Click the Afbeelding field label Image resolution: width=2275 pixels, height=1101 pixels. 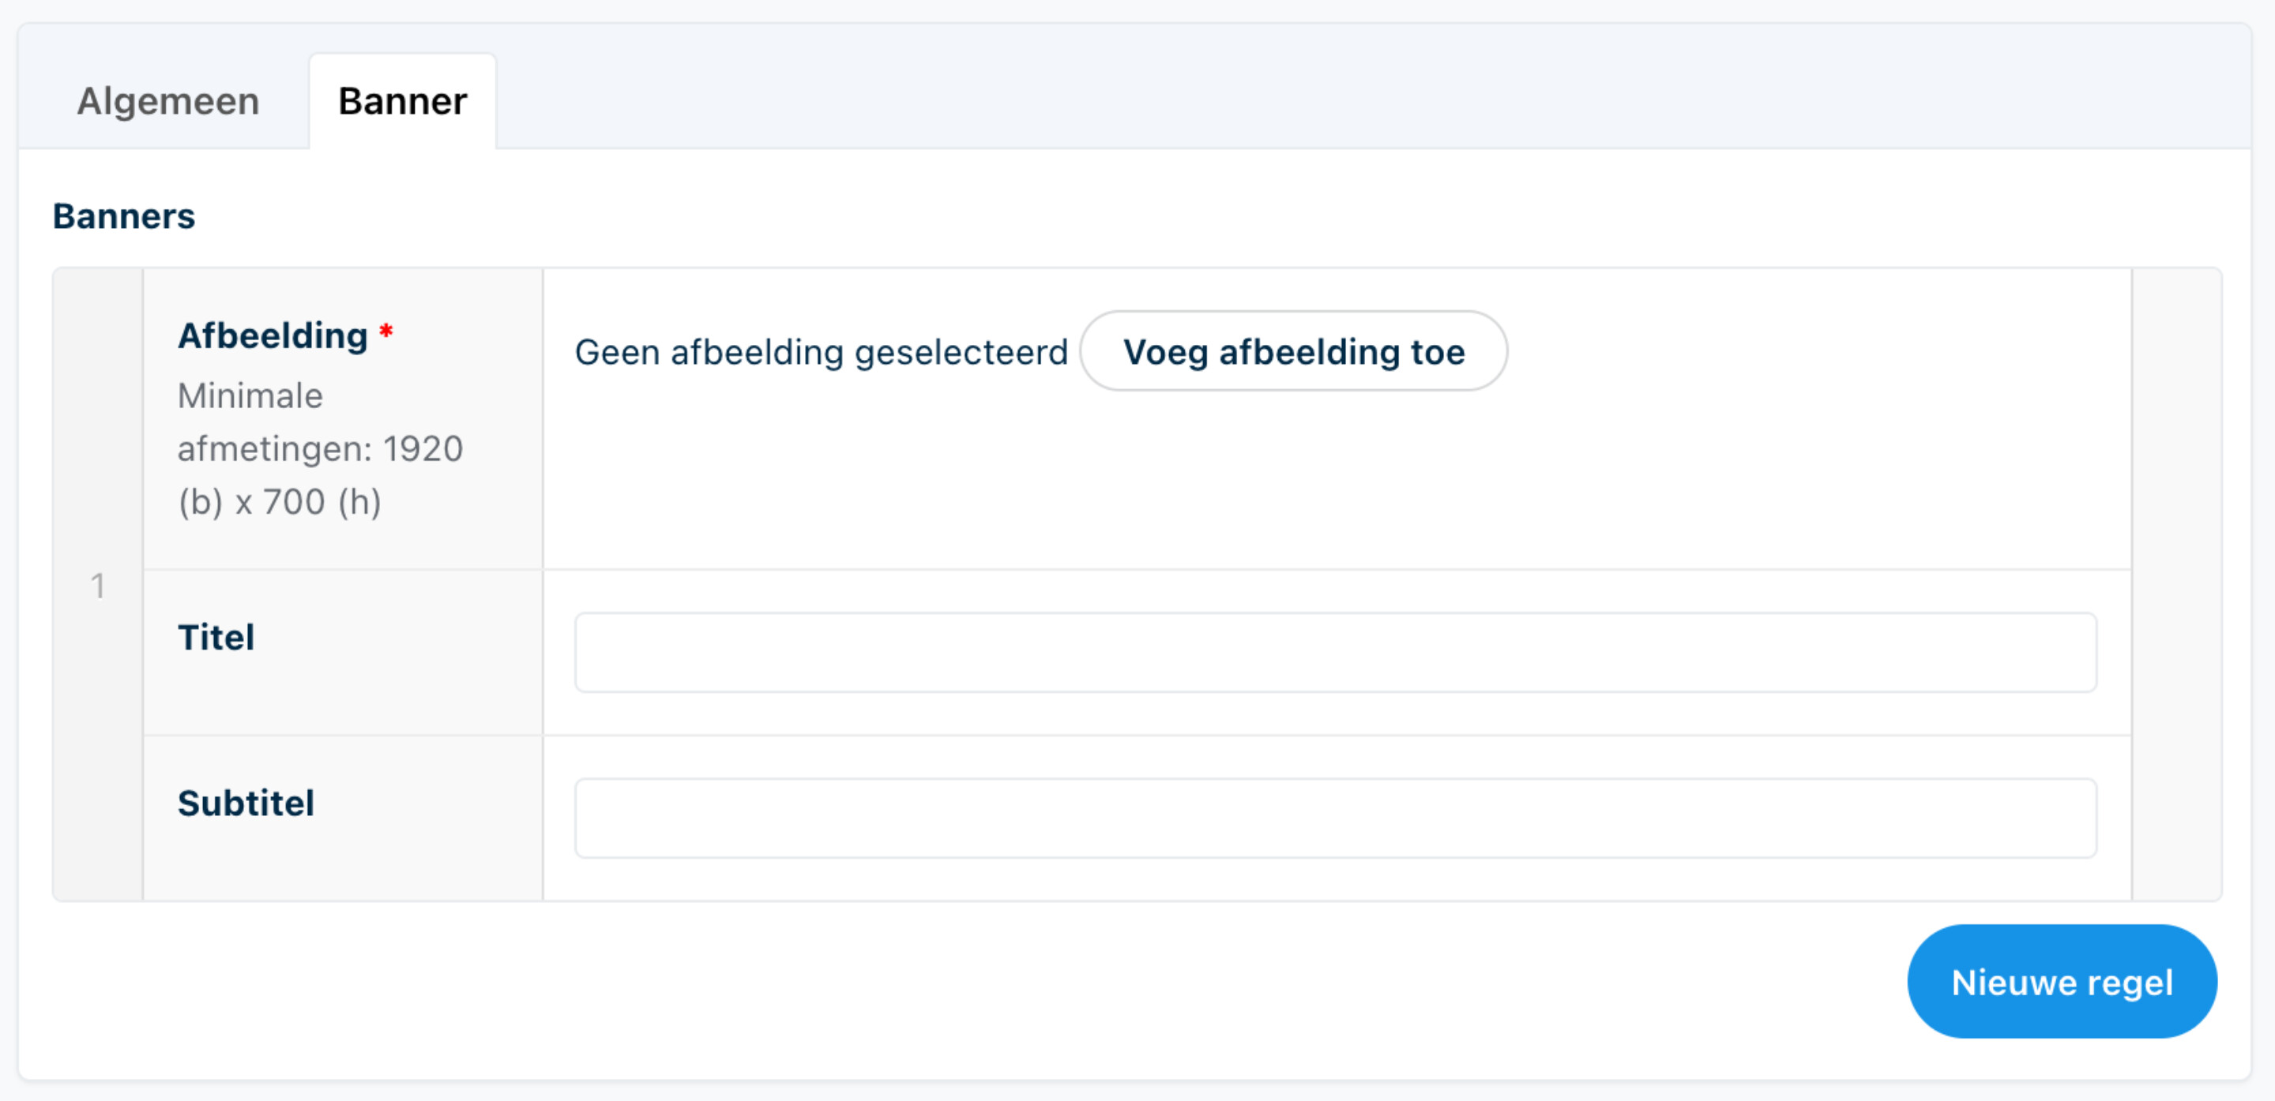(273, 336)
